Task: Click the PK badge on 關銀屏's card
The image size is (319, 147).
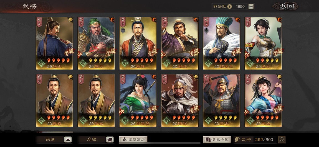Action: (x=122, y=111)
